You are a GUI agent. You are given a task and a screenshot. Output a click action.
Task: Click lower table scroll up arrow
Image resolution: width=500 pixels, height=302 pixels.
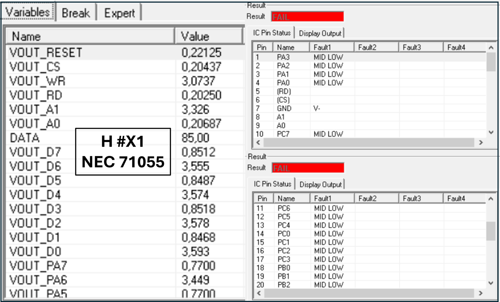coord(491,199)
